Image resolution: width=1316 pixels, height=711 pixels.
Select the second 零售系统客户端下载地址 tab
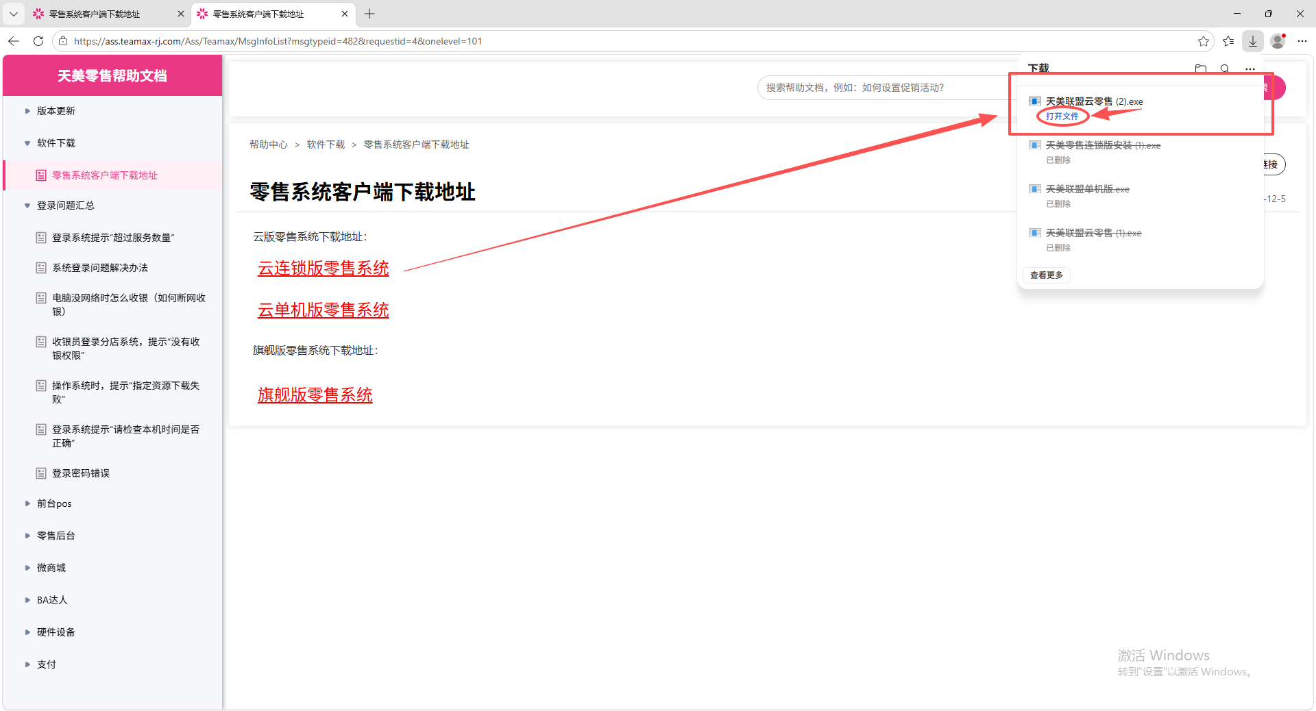point(273,14)
